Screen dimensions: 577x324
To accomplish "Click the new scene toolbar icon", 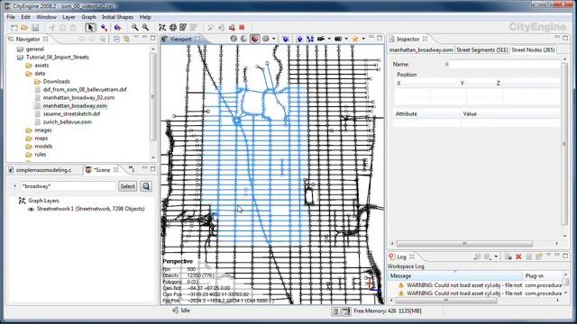I will (x=14, y=28).
